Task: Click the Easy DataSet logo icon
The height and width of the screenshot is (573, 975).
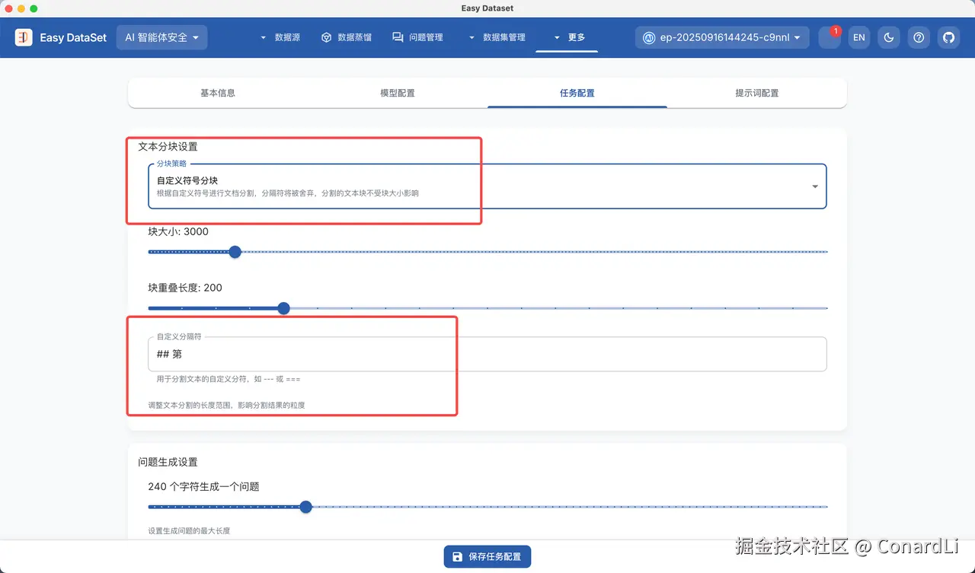Action: point(24,37)
